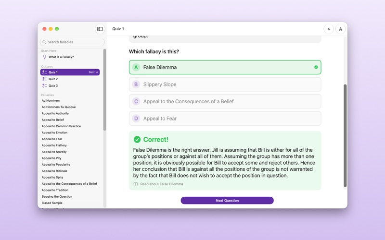385x240 pixels.
Task: Close the window with red button
Action: coord(44,29)
